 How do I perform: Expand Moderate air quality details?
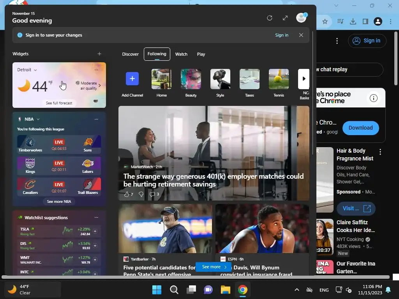coord(88,86)
